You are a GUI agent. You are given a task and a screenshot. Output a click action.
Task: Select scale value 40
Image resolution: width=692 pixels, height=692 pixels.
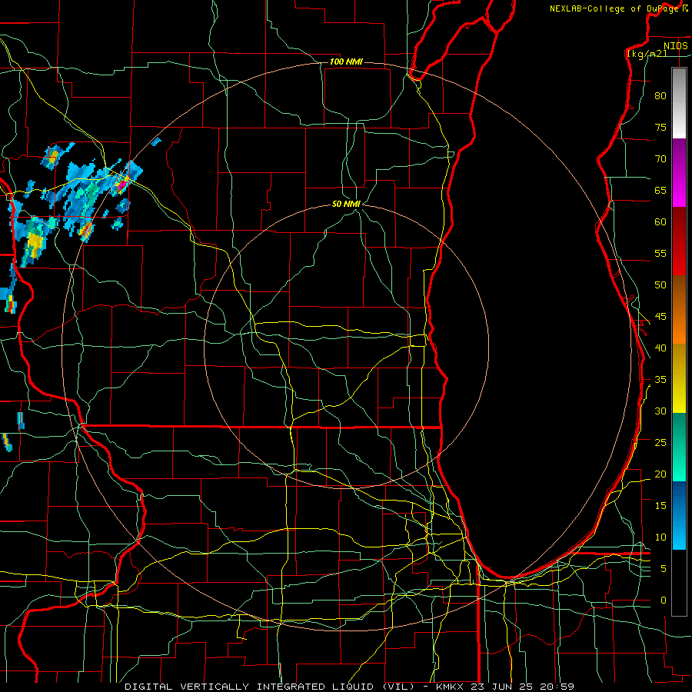660,348
